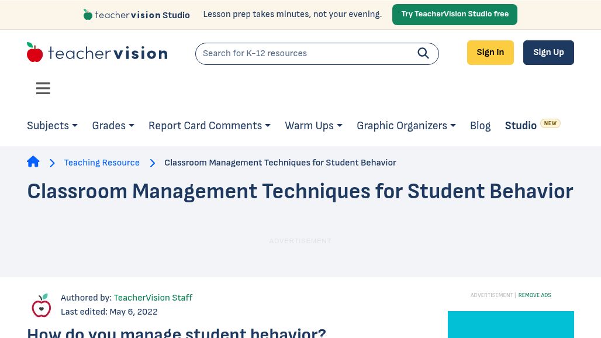This screenshot has height=338, width=601.
Task: Click the Sign In button
Action: tap(491, 53)
